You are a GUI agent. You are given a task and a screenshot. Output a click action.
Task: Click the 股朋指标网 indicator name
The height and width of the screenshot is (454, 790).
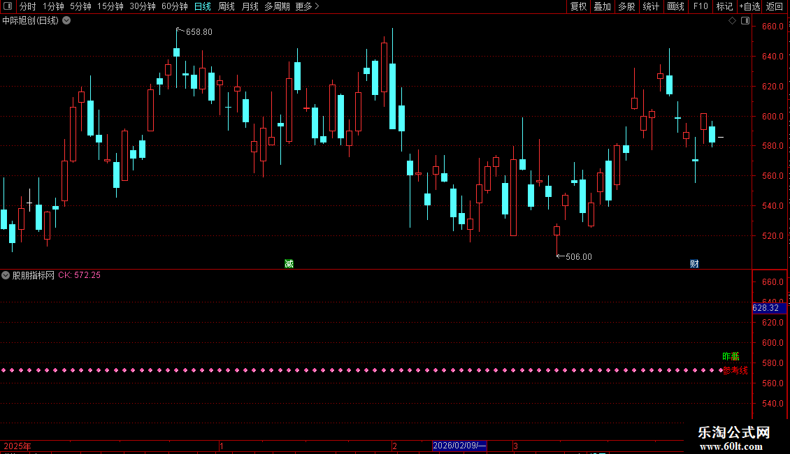click(x=34, y=275)
